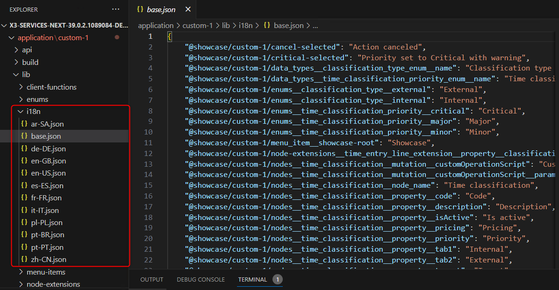Click line number 22 in the gutter

click(x=148, y=260)
